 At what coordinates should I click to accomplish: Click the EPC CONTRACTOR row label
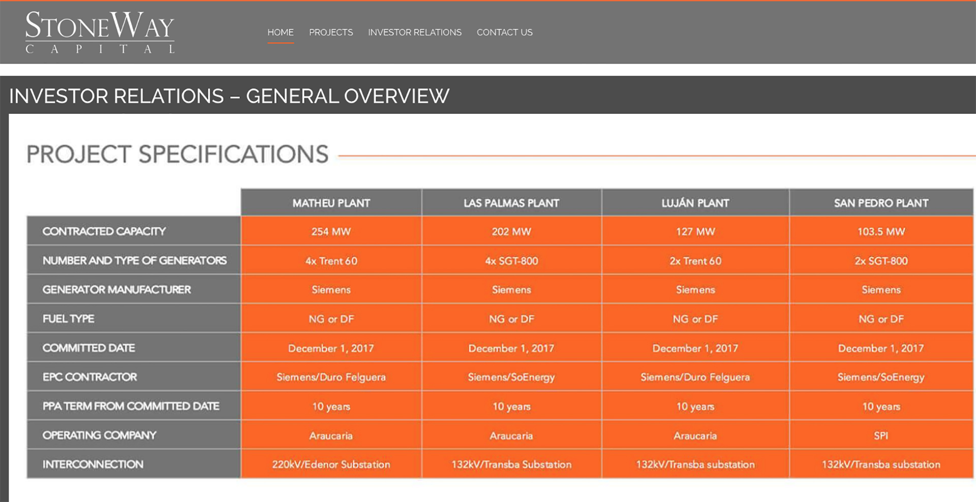coord(134,376)
